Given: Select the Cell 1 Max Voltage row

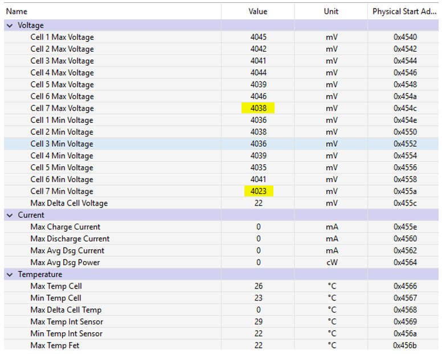Looking at the screenshot, I should point(221,37).
